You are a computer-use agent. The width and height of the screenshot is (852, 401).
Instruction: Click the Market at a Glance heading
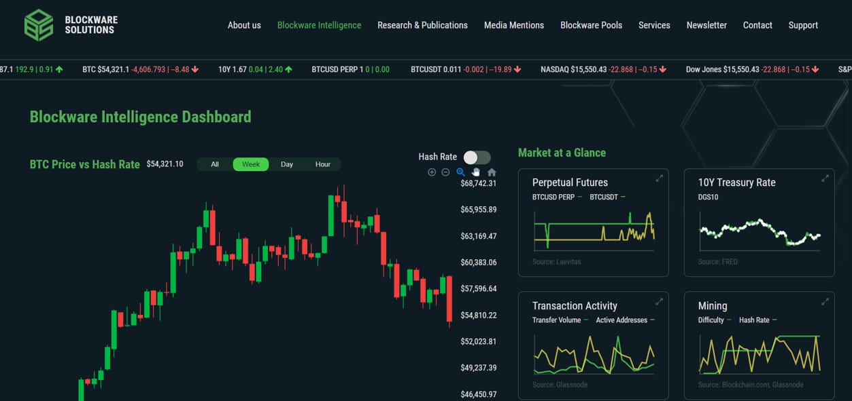562,153
